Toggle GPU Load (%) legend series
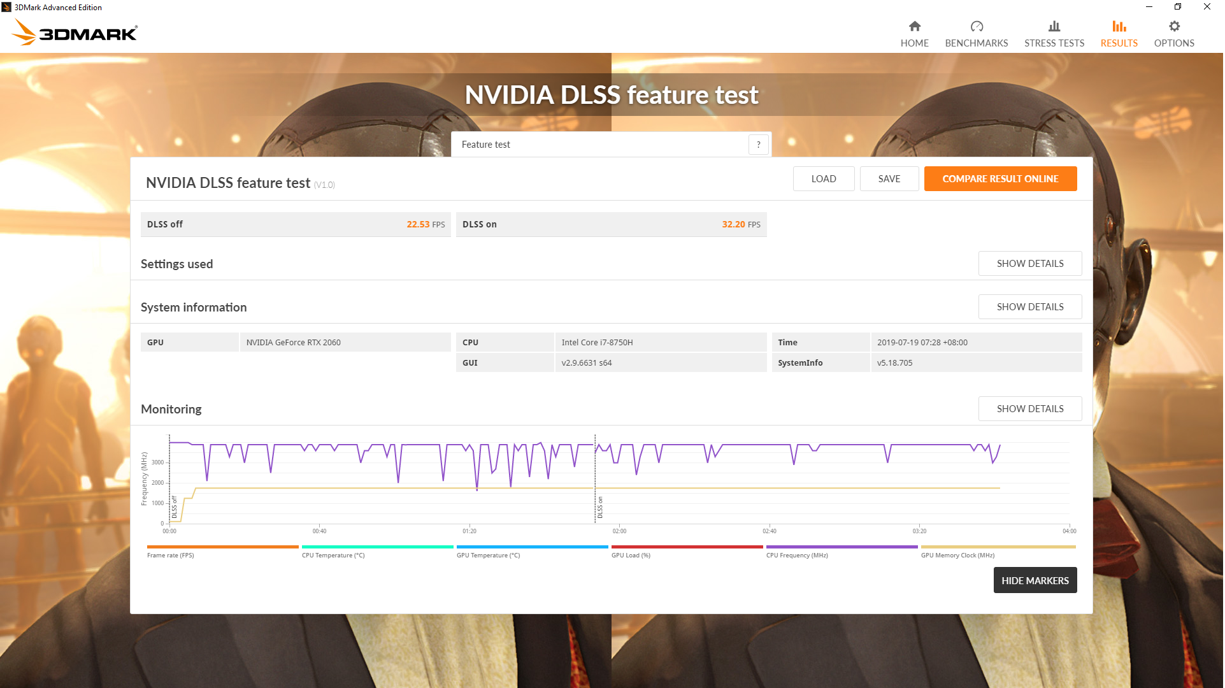 631,555
